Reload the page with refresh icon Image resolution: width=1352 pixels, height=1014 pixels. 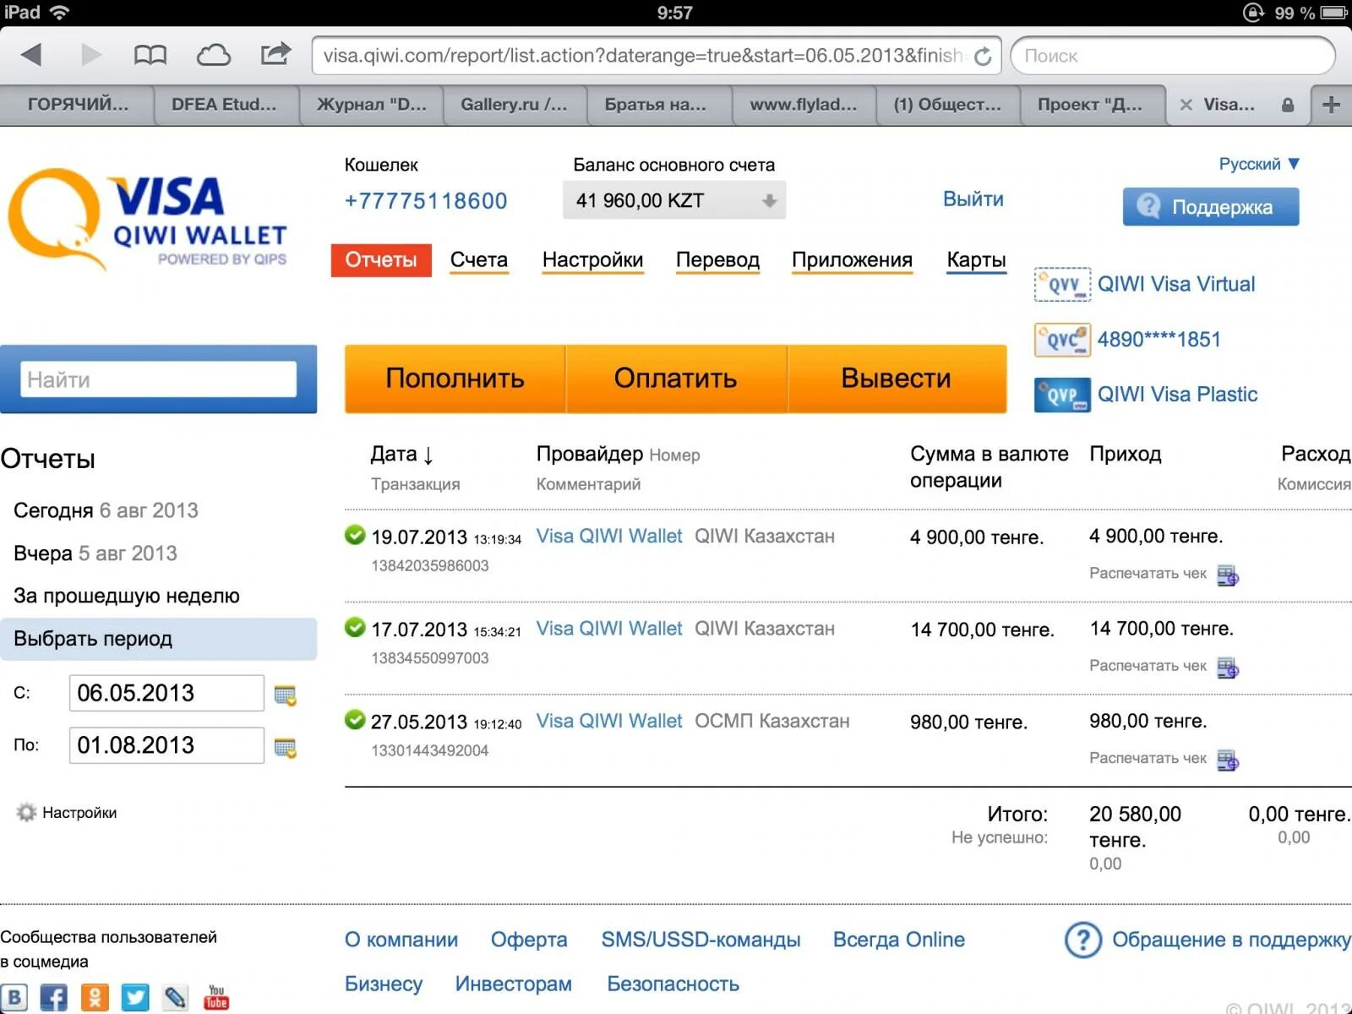(x=982, y=57)
